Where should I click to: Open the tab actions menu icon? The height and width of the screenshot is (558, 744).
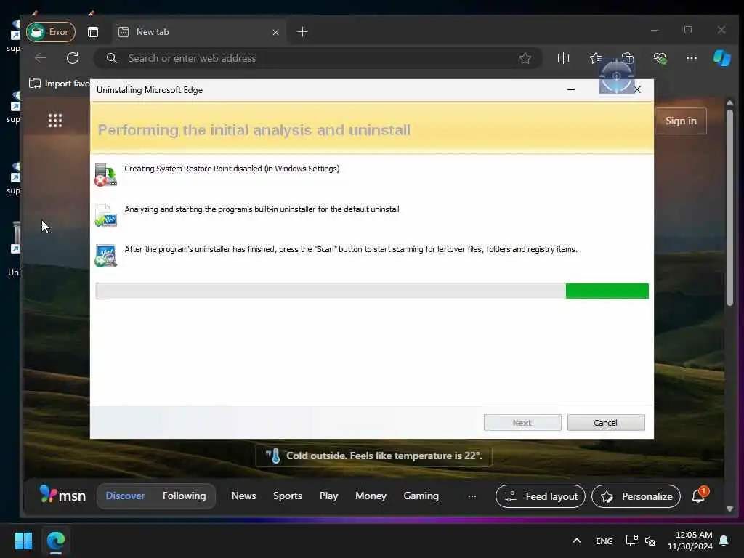[x=93, y=32]
